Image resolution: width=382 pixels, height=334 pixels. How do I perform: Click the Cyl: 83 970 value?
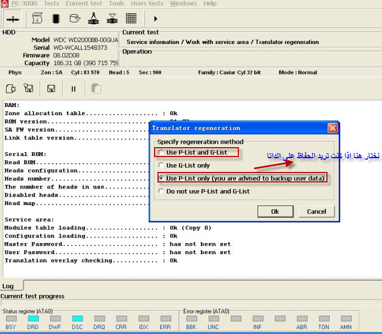85,72
